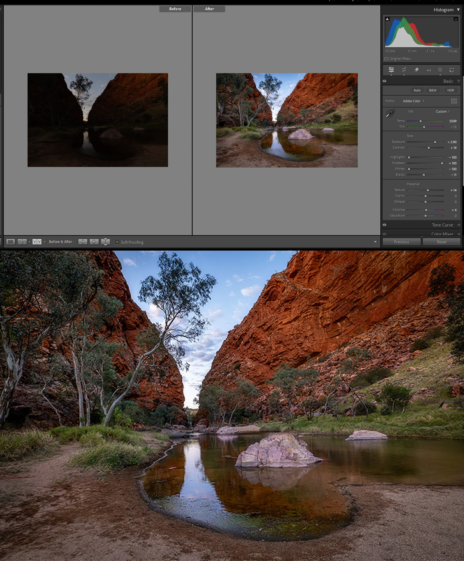Open the Masking tool
The height and width of the screenshot is (561, 464).
point(440,70)
